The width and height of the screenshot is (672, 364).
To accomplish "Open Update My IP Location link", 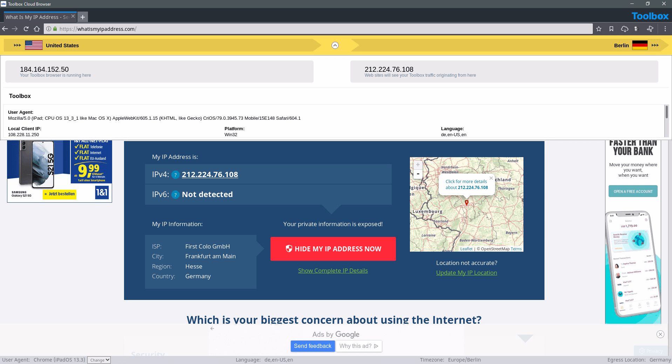I will [x=466, y=273].
